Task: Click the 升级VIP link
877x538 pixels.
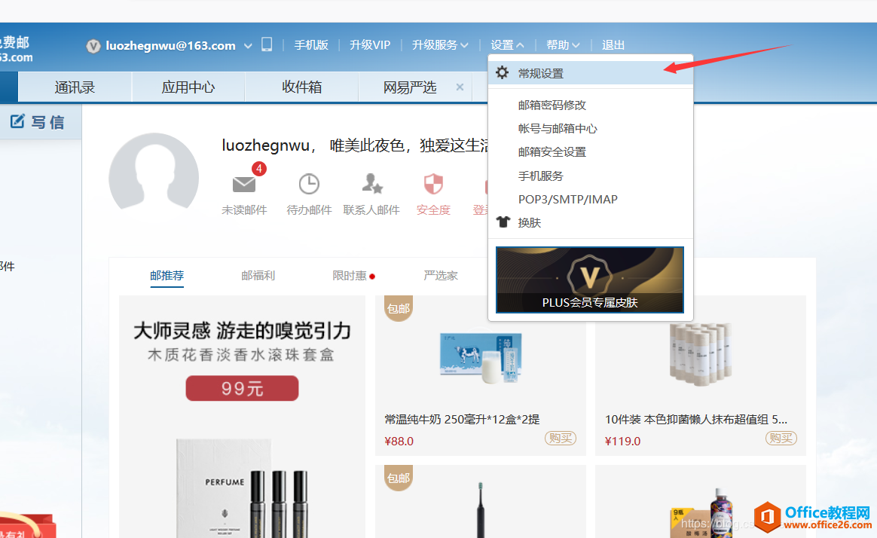Action: point(370,45)
